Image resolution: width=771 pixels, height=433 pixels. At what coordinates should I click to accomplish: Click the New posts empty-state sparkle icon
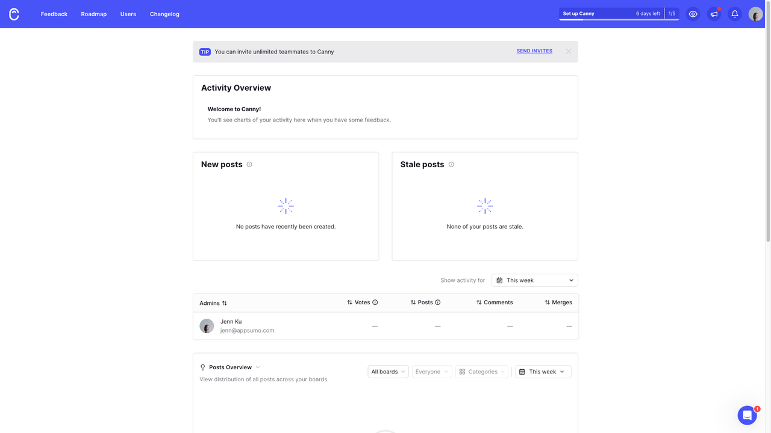pyautogui.click(x=286, y=206)
